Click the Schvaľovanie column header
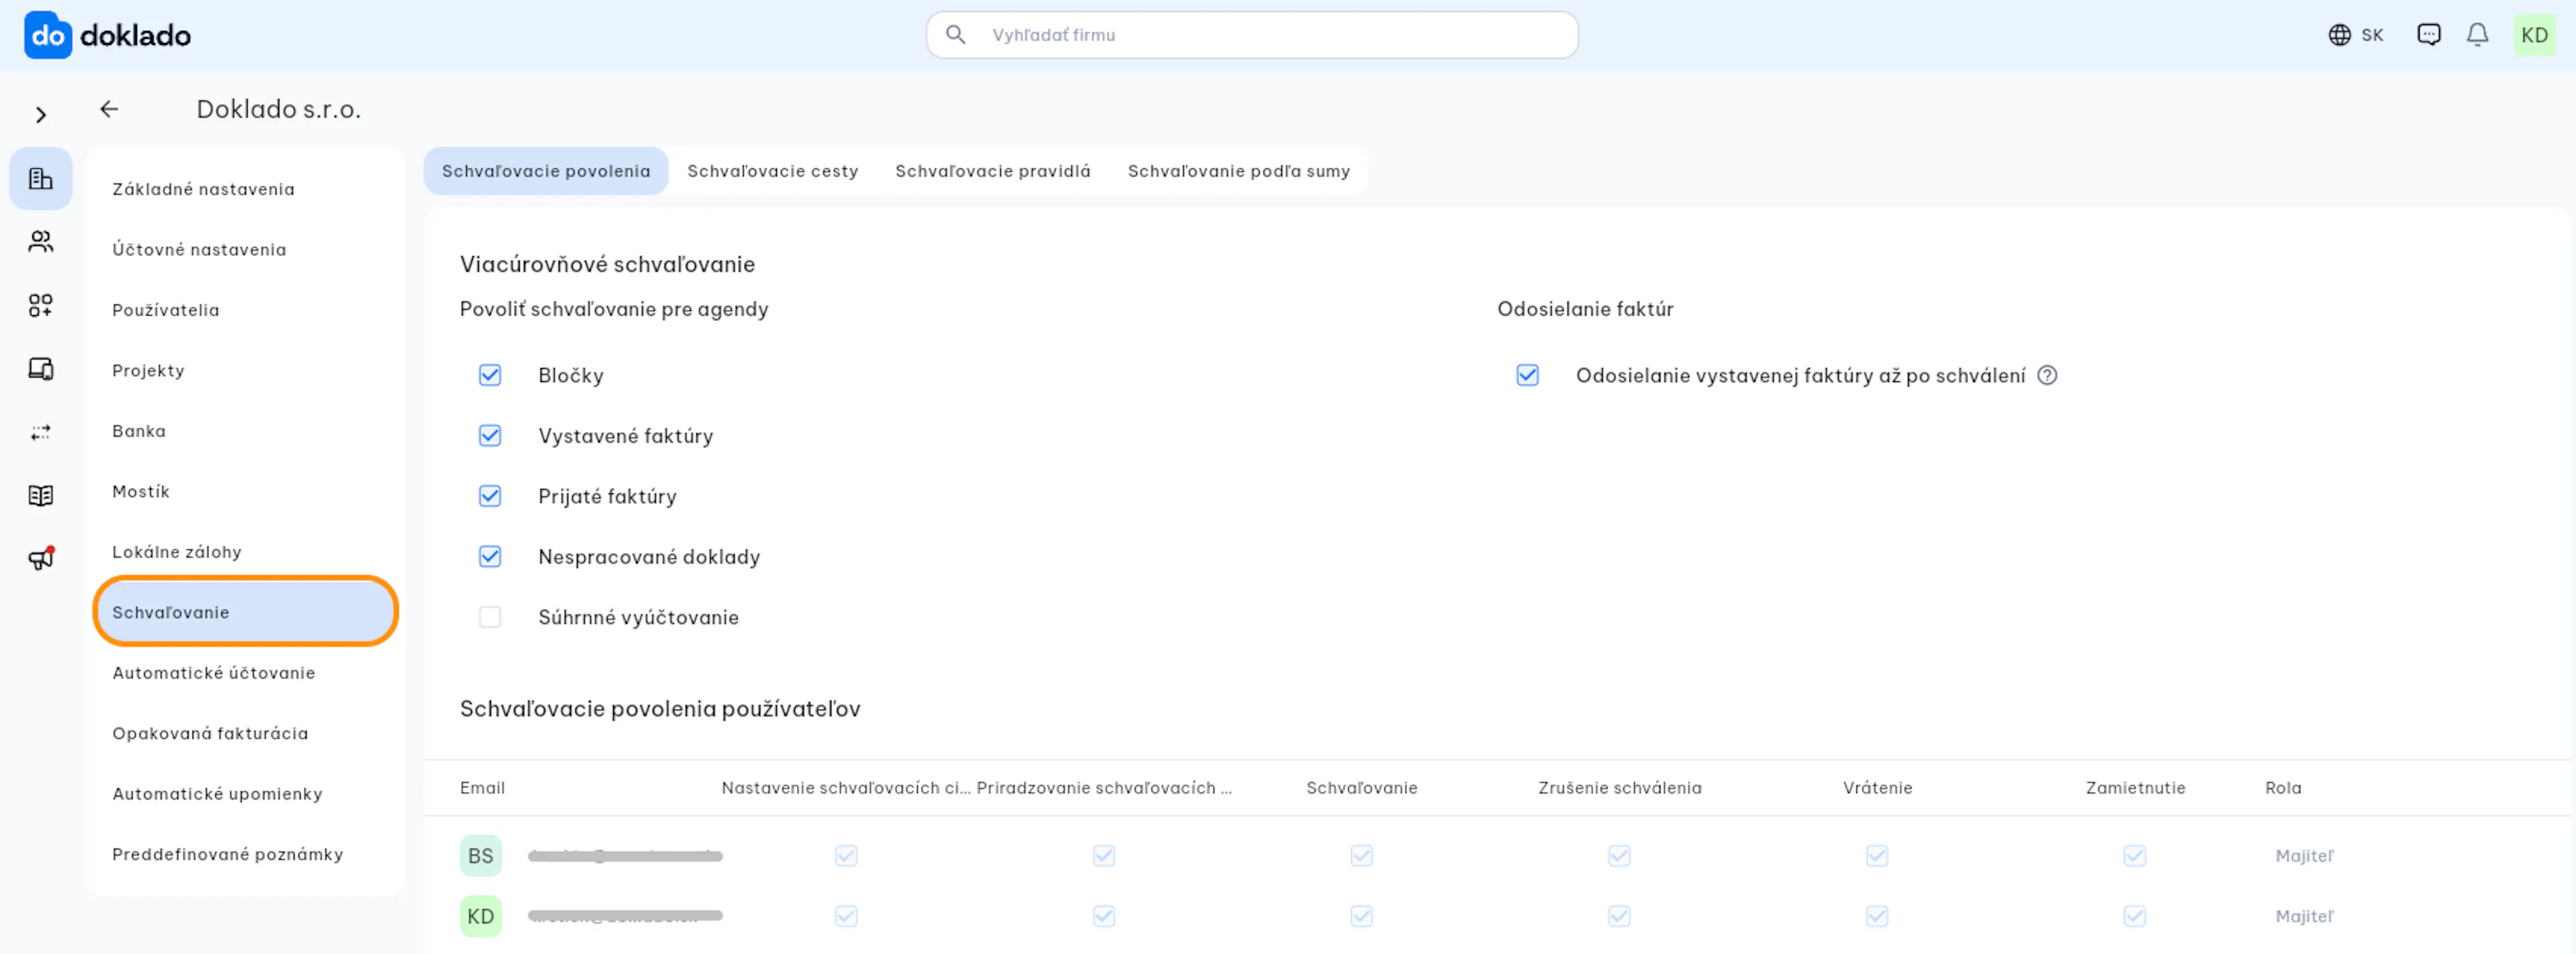The image size is (2576, 954). 1362,788
